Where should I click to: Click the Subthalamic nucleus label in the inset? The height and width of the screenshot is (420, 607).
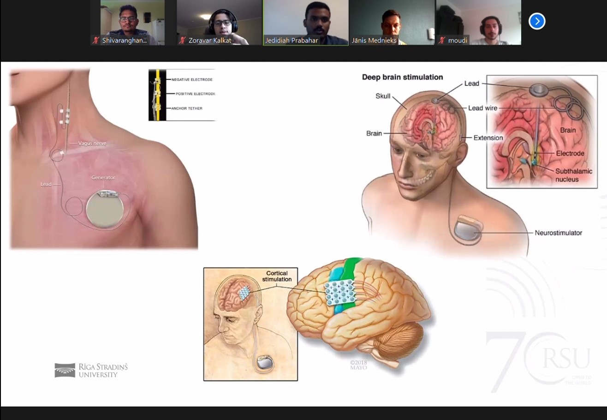574,175
